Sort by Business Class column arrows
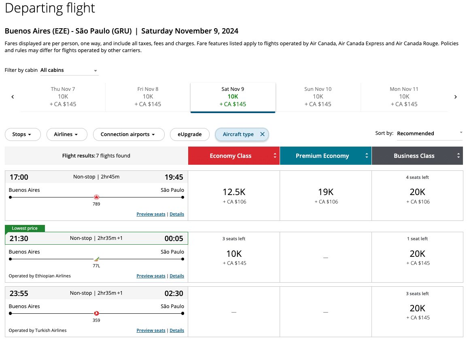This screenshot has height=340, width=467. pyautogui.click(x=458, y=156)
